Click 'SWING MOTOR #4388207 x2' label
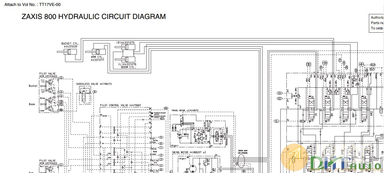Viewport: 384px width, 173px height. click(x=190, y=152)
